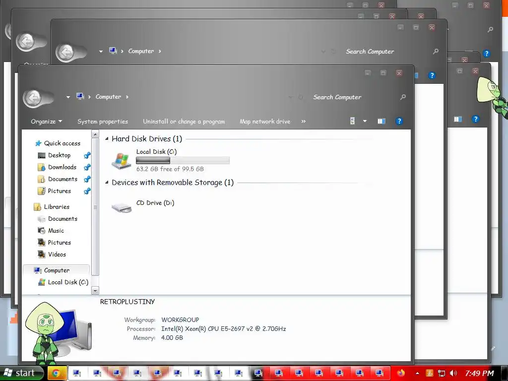Open the Organize menu

[x=46, y=122]
